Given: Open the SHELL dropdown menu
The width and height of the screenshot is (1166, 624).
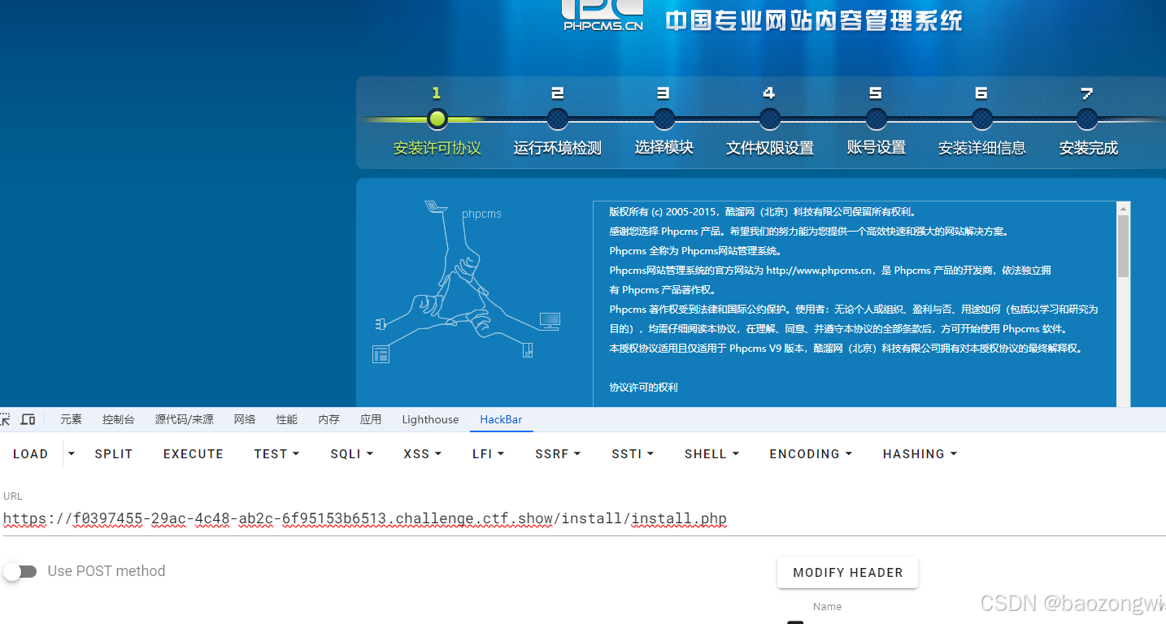Looking at the screenshot, I should (x=711, y=454).
